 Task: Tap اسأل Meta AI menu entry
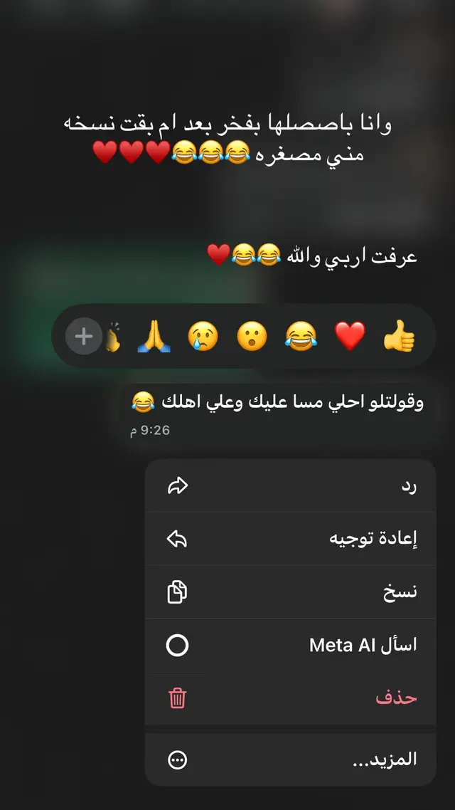[291, 646]
